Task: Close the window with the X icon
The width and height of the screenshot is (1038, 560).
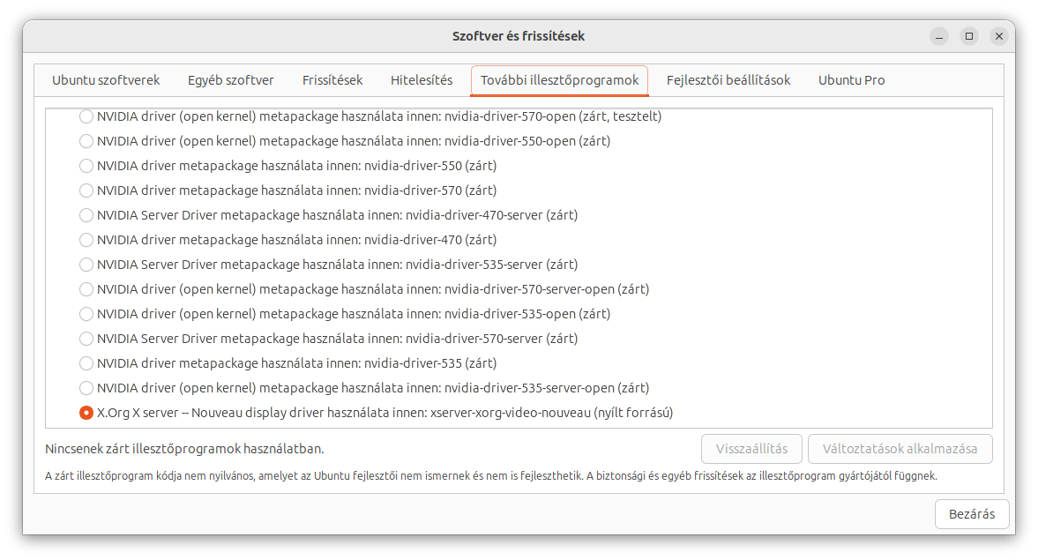Action: pos(998,36)
